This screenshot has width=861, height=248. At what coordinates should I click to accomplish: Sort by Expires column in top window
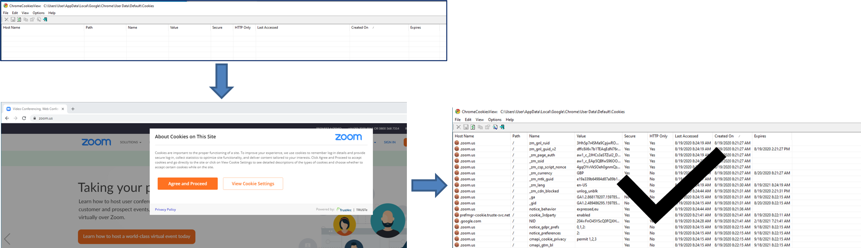coord(424,28)
